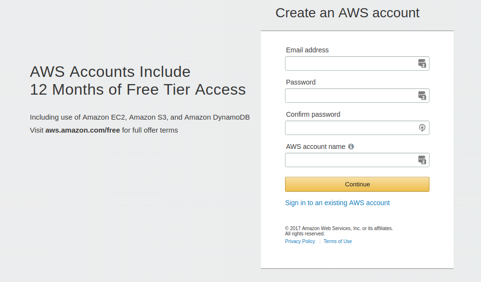481x282 pixels.
Task: Click the Confirm password label text
Action: (x=313, y=114)
